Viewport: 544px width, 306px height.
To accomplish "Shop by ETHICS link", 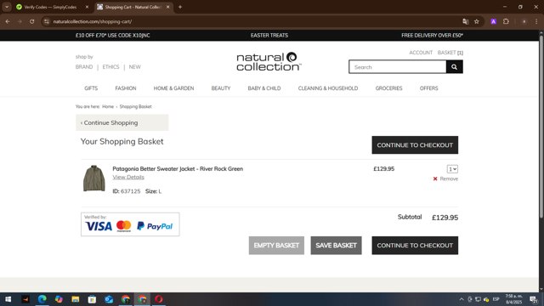I will [x=110, y=66].
